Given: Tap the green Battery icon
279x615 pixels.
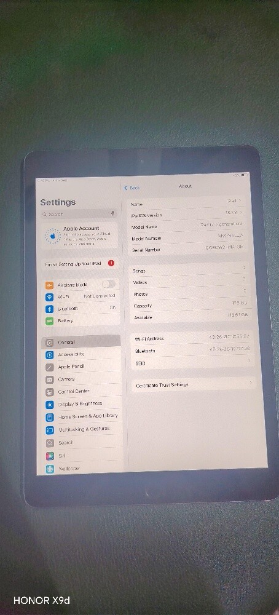Looking at the screenshot, I should tap(49, 321).
